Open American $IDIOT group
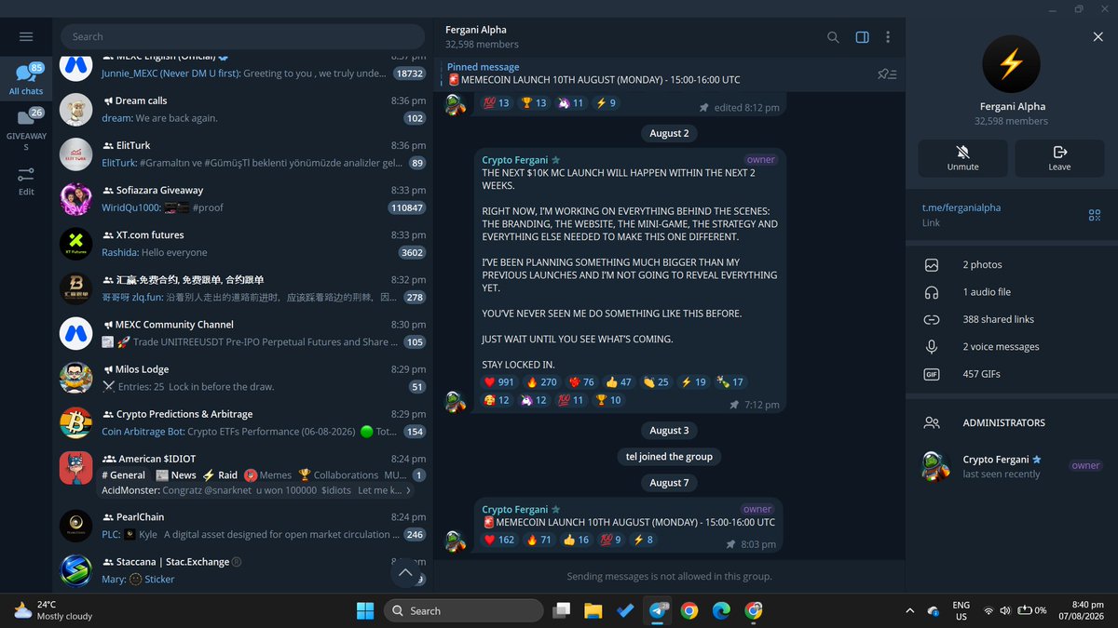 pyautogui.click(x=242, y=473)
